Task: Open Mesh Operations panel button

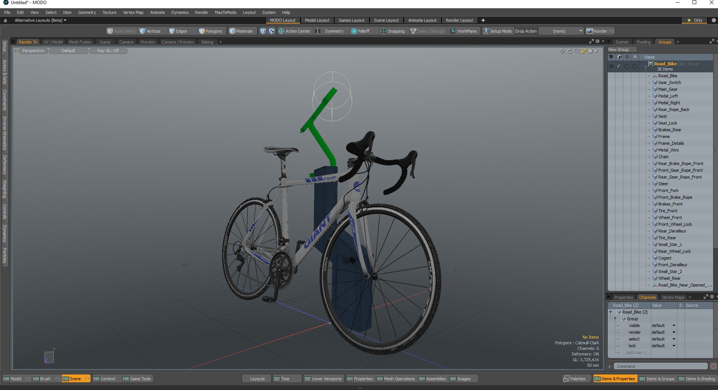Action: 396,379
